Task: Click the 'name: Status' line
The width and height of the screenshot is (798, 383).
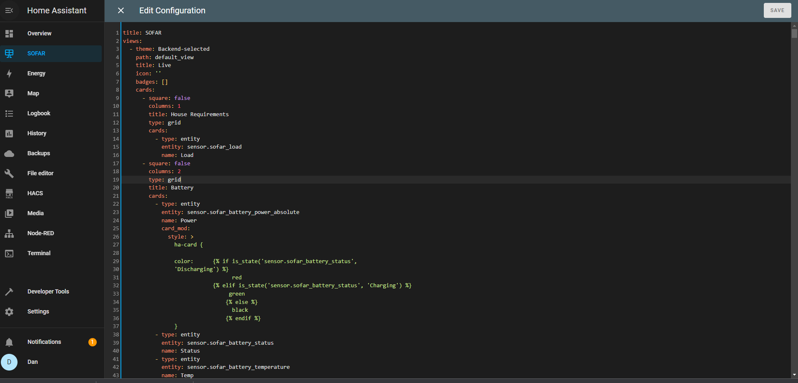Action: pyautogui.click(x=181, y=351)
